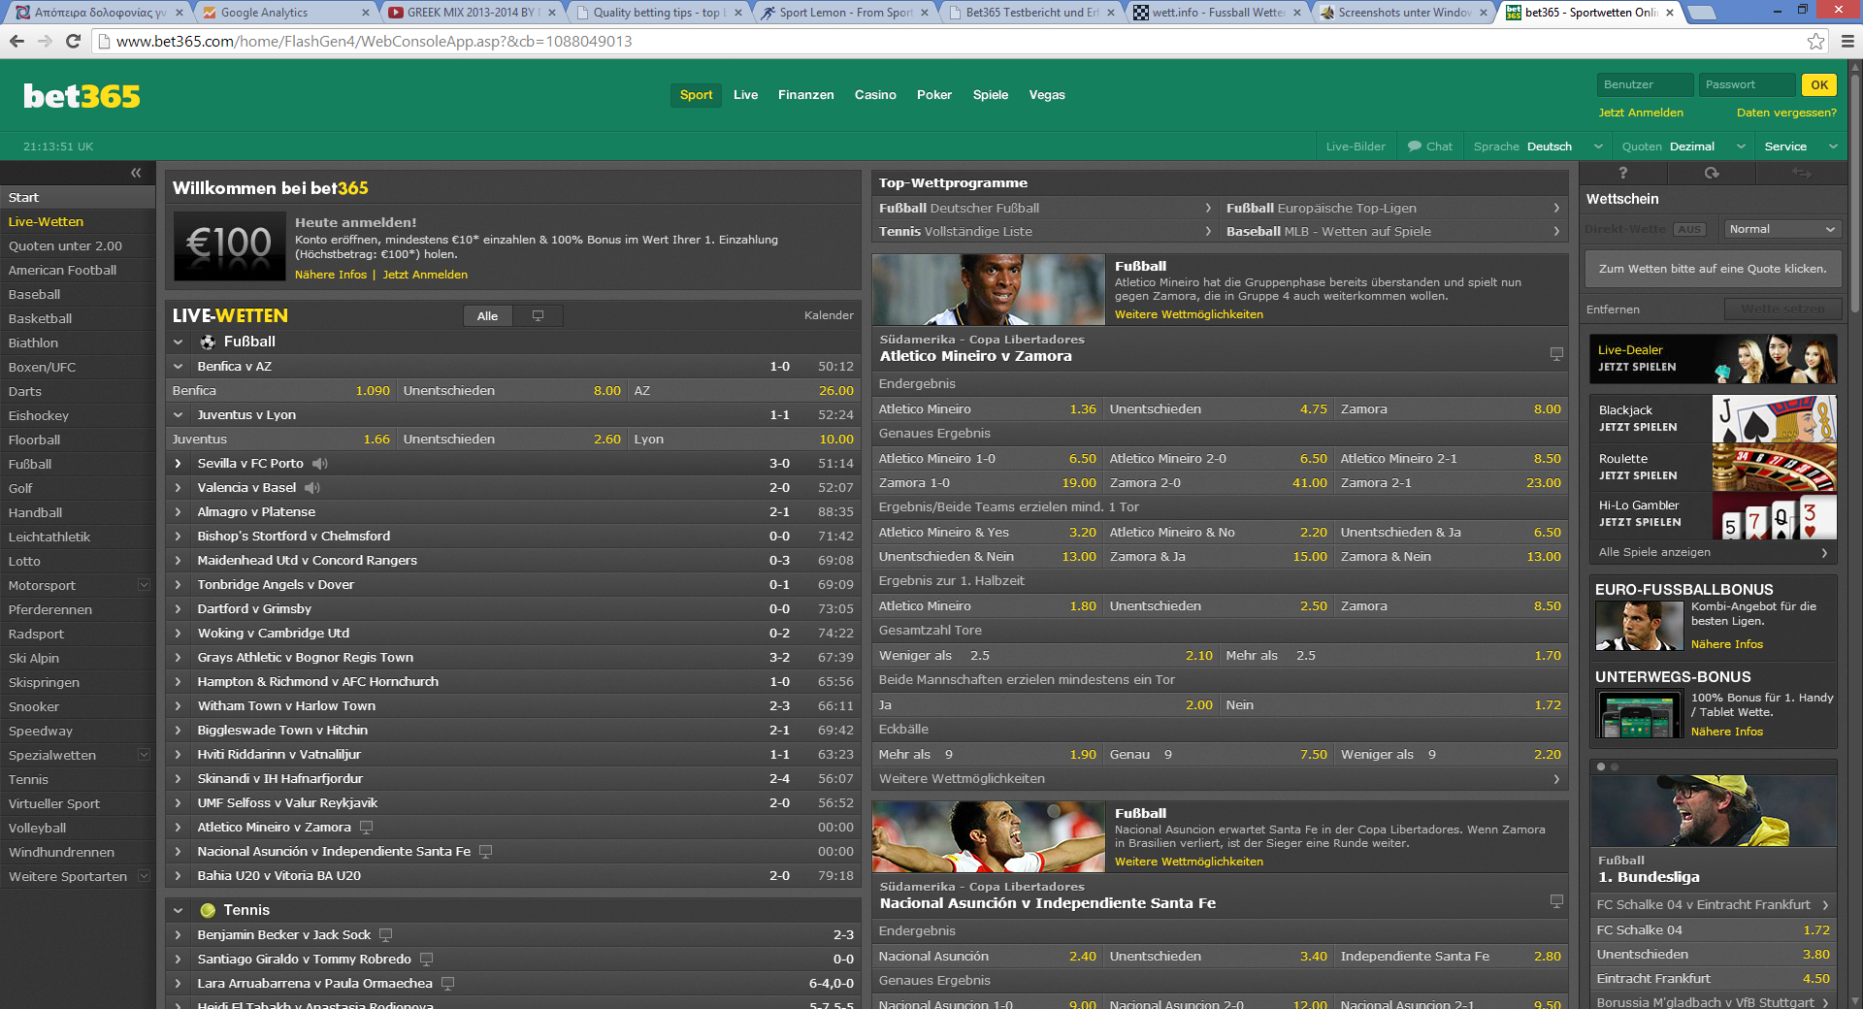Reload the page with the refresh icon
This screenshot has width=1863, height=1009.
(x=73, y=42)
